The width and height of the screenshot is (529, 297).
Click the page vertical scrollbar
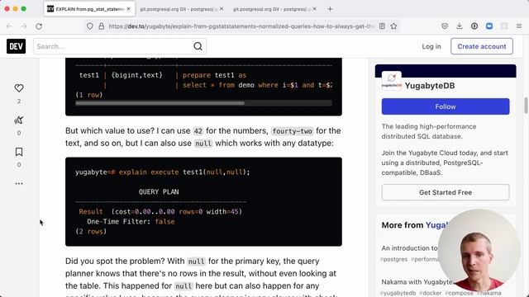[x=526, y=106]
